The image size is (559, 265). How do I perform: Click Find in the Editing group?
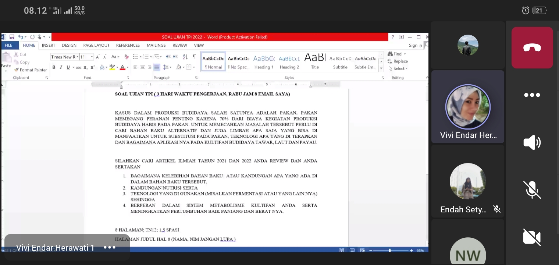click(397, 54)
